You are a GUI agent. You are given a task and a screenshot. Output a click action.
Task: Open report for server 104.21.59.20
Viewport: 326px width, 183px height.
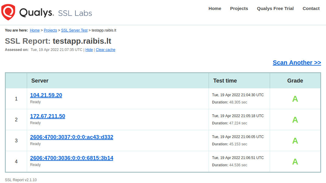(x=46, y=95)
